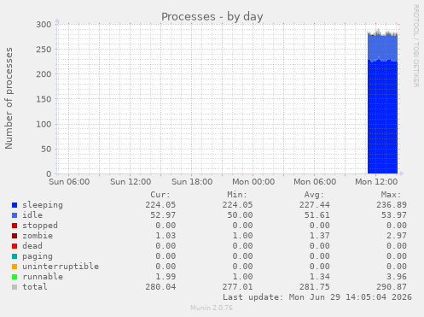
Task: Click the 'Avg:' column header
Action: 314,195
